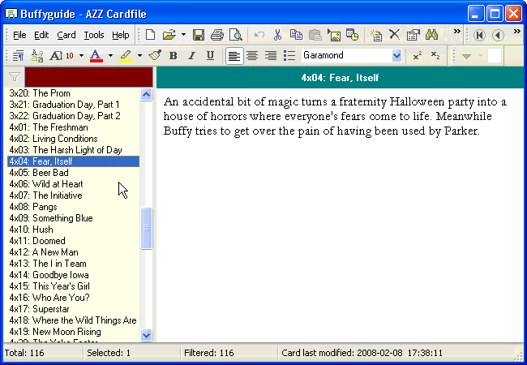Delete card with X icon
Screen dimensions: 527x365
(394, 35)
